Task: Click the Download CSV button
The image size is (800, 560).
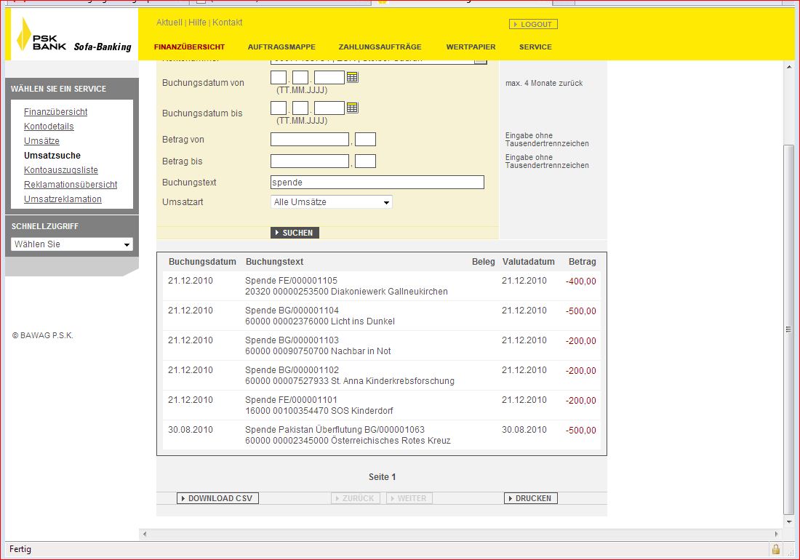Action: [x=217, y=498]
